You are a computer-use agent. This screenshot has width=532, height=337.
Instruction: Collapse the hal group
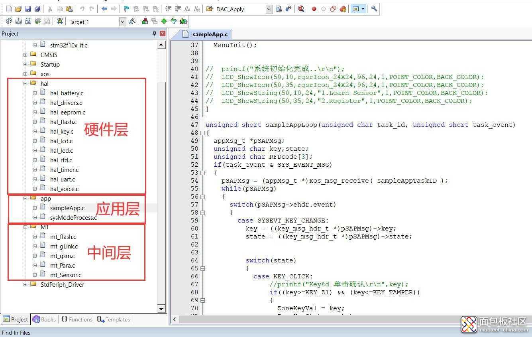pos(26,83)
